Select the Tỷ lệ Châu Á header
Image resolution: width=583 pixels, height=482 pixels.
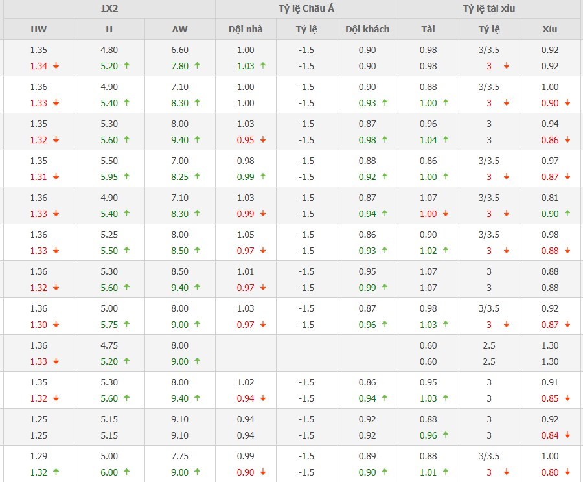tap(306, 9)
